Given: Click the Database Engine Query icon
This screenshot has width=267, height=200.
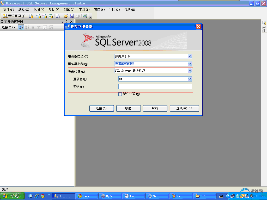Looking at the screenshot, I should click(x=31, y=16).
